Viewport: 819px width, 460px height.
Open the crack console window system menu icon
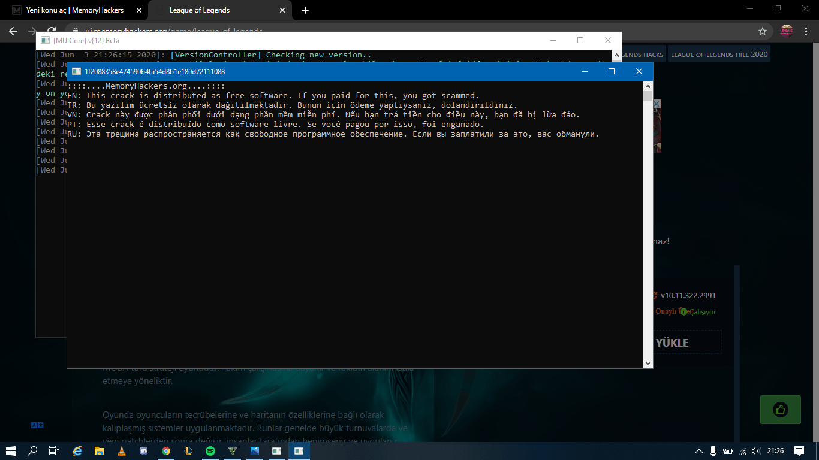(76, 71)
